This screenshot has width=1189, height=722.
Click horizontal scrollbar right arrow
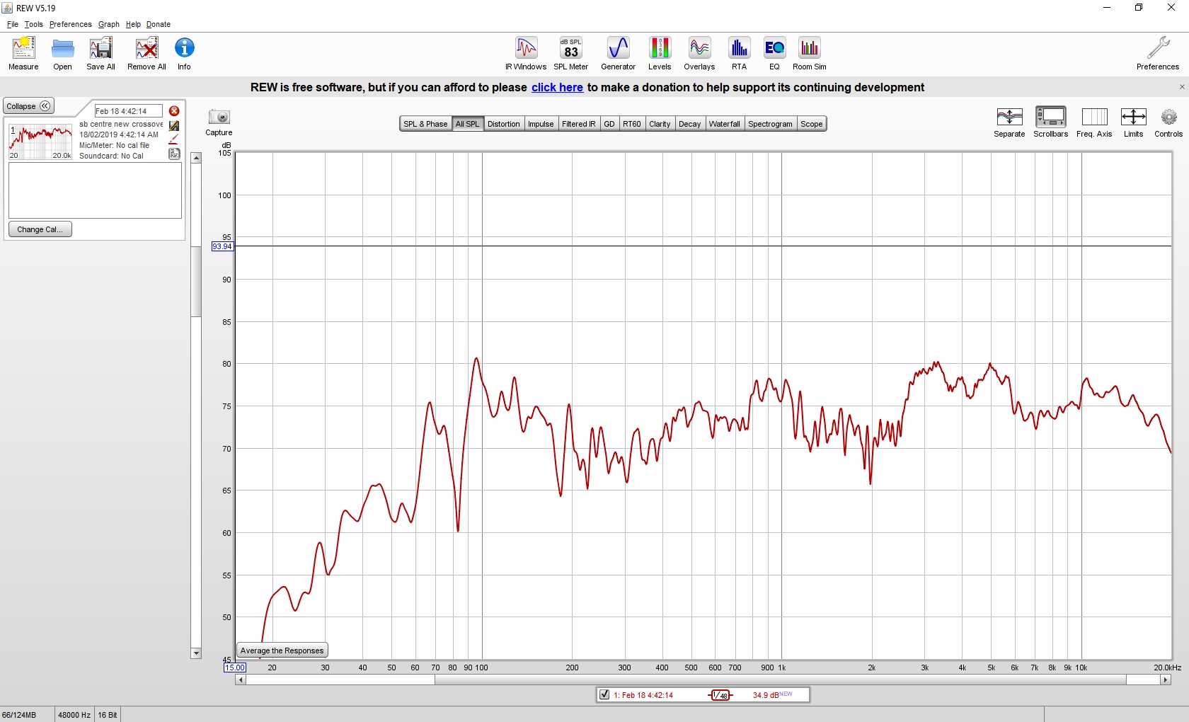coord(1165,680)
